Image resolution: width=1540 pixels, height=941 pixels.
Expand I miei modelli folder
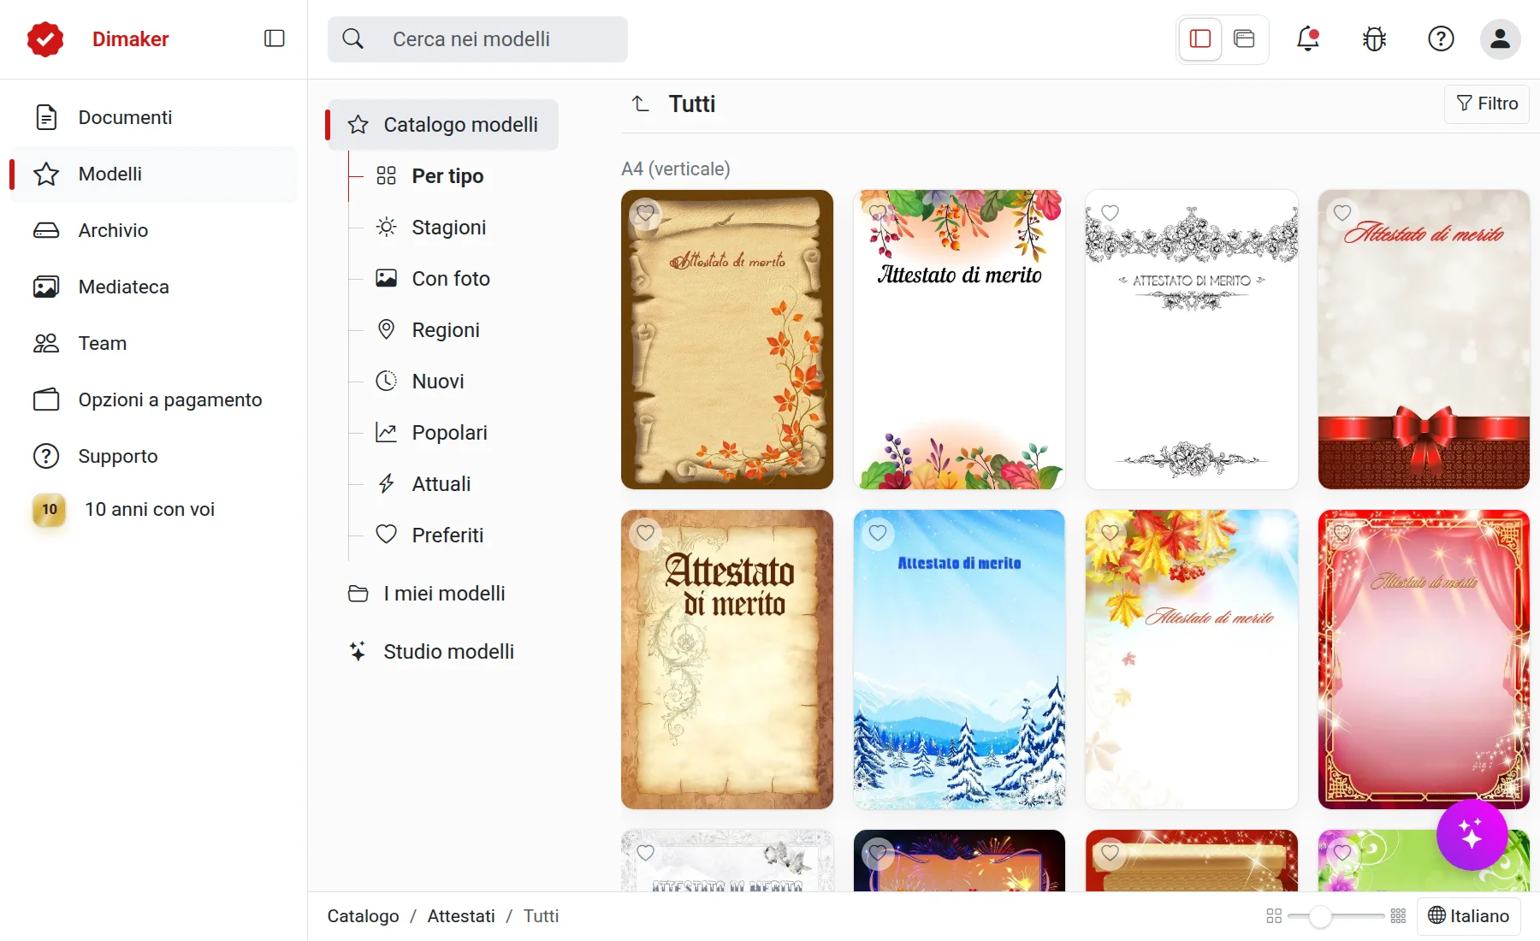coord(443,594)
